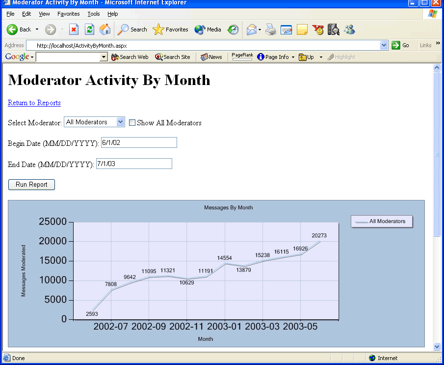Click the All Moderators chart legend
Viewport: 444px width, 365px height.
[381, 221]
